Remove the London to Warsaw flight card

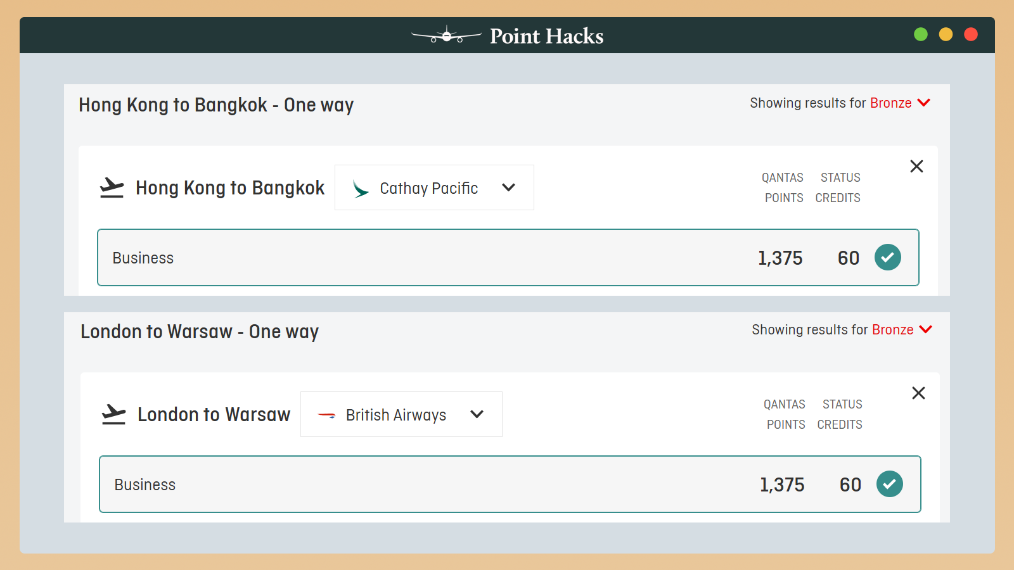[918, 393]
